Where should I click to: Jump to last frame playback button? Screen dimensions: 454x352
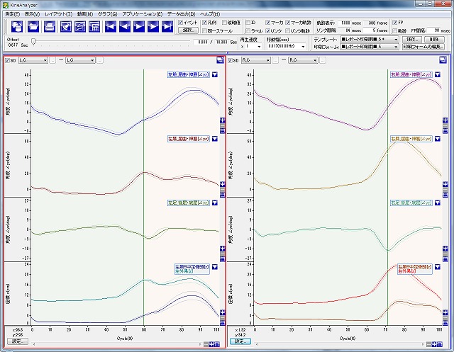point(167,27)
